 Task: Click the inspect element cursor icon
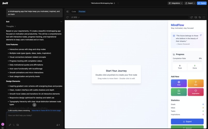pos(200,17)
